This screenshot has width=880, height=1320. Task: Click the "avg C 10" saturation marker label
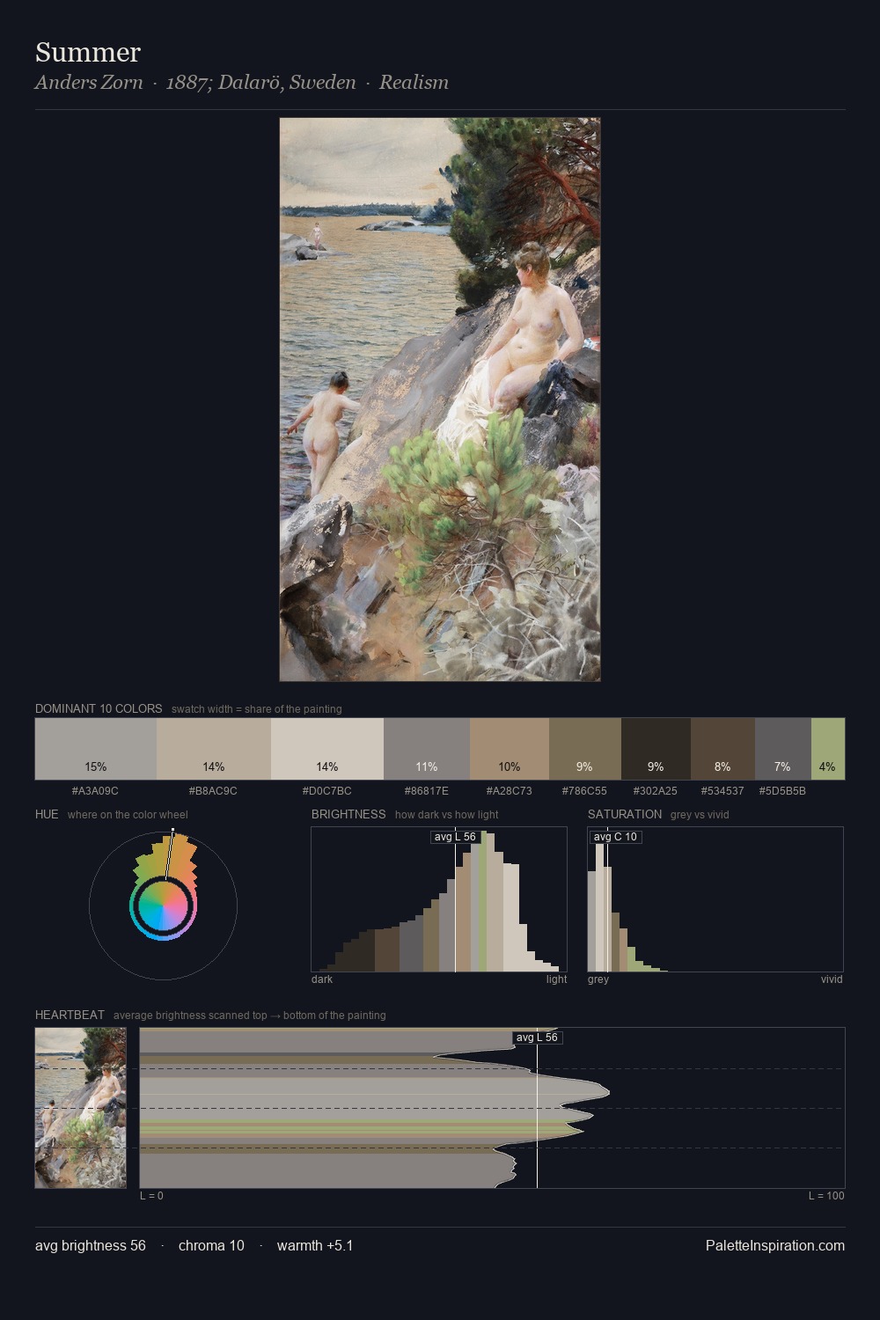616,837
